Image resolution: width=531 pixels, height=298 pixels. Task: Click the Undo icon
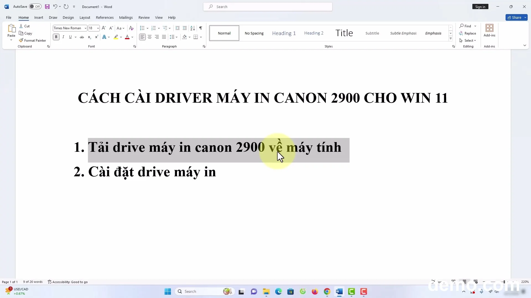pyautogui.click(x=55, y=7)
